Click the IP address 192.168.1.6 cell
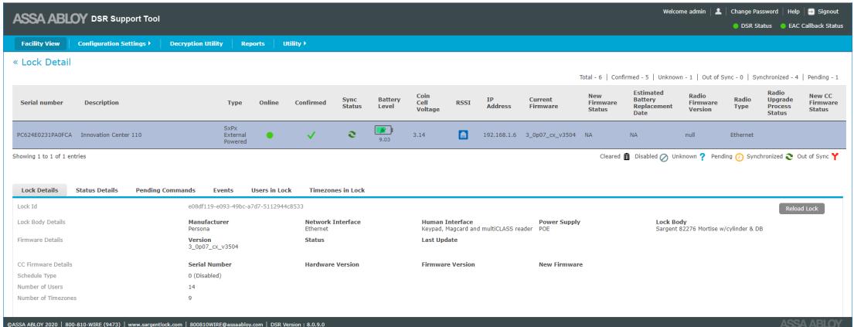 point(498,135)
